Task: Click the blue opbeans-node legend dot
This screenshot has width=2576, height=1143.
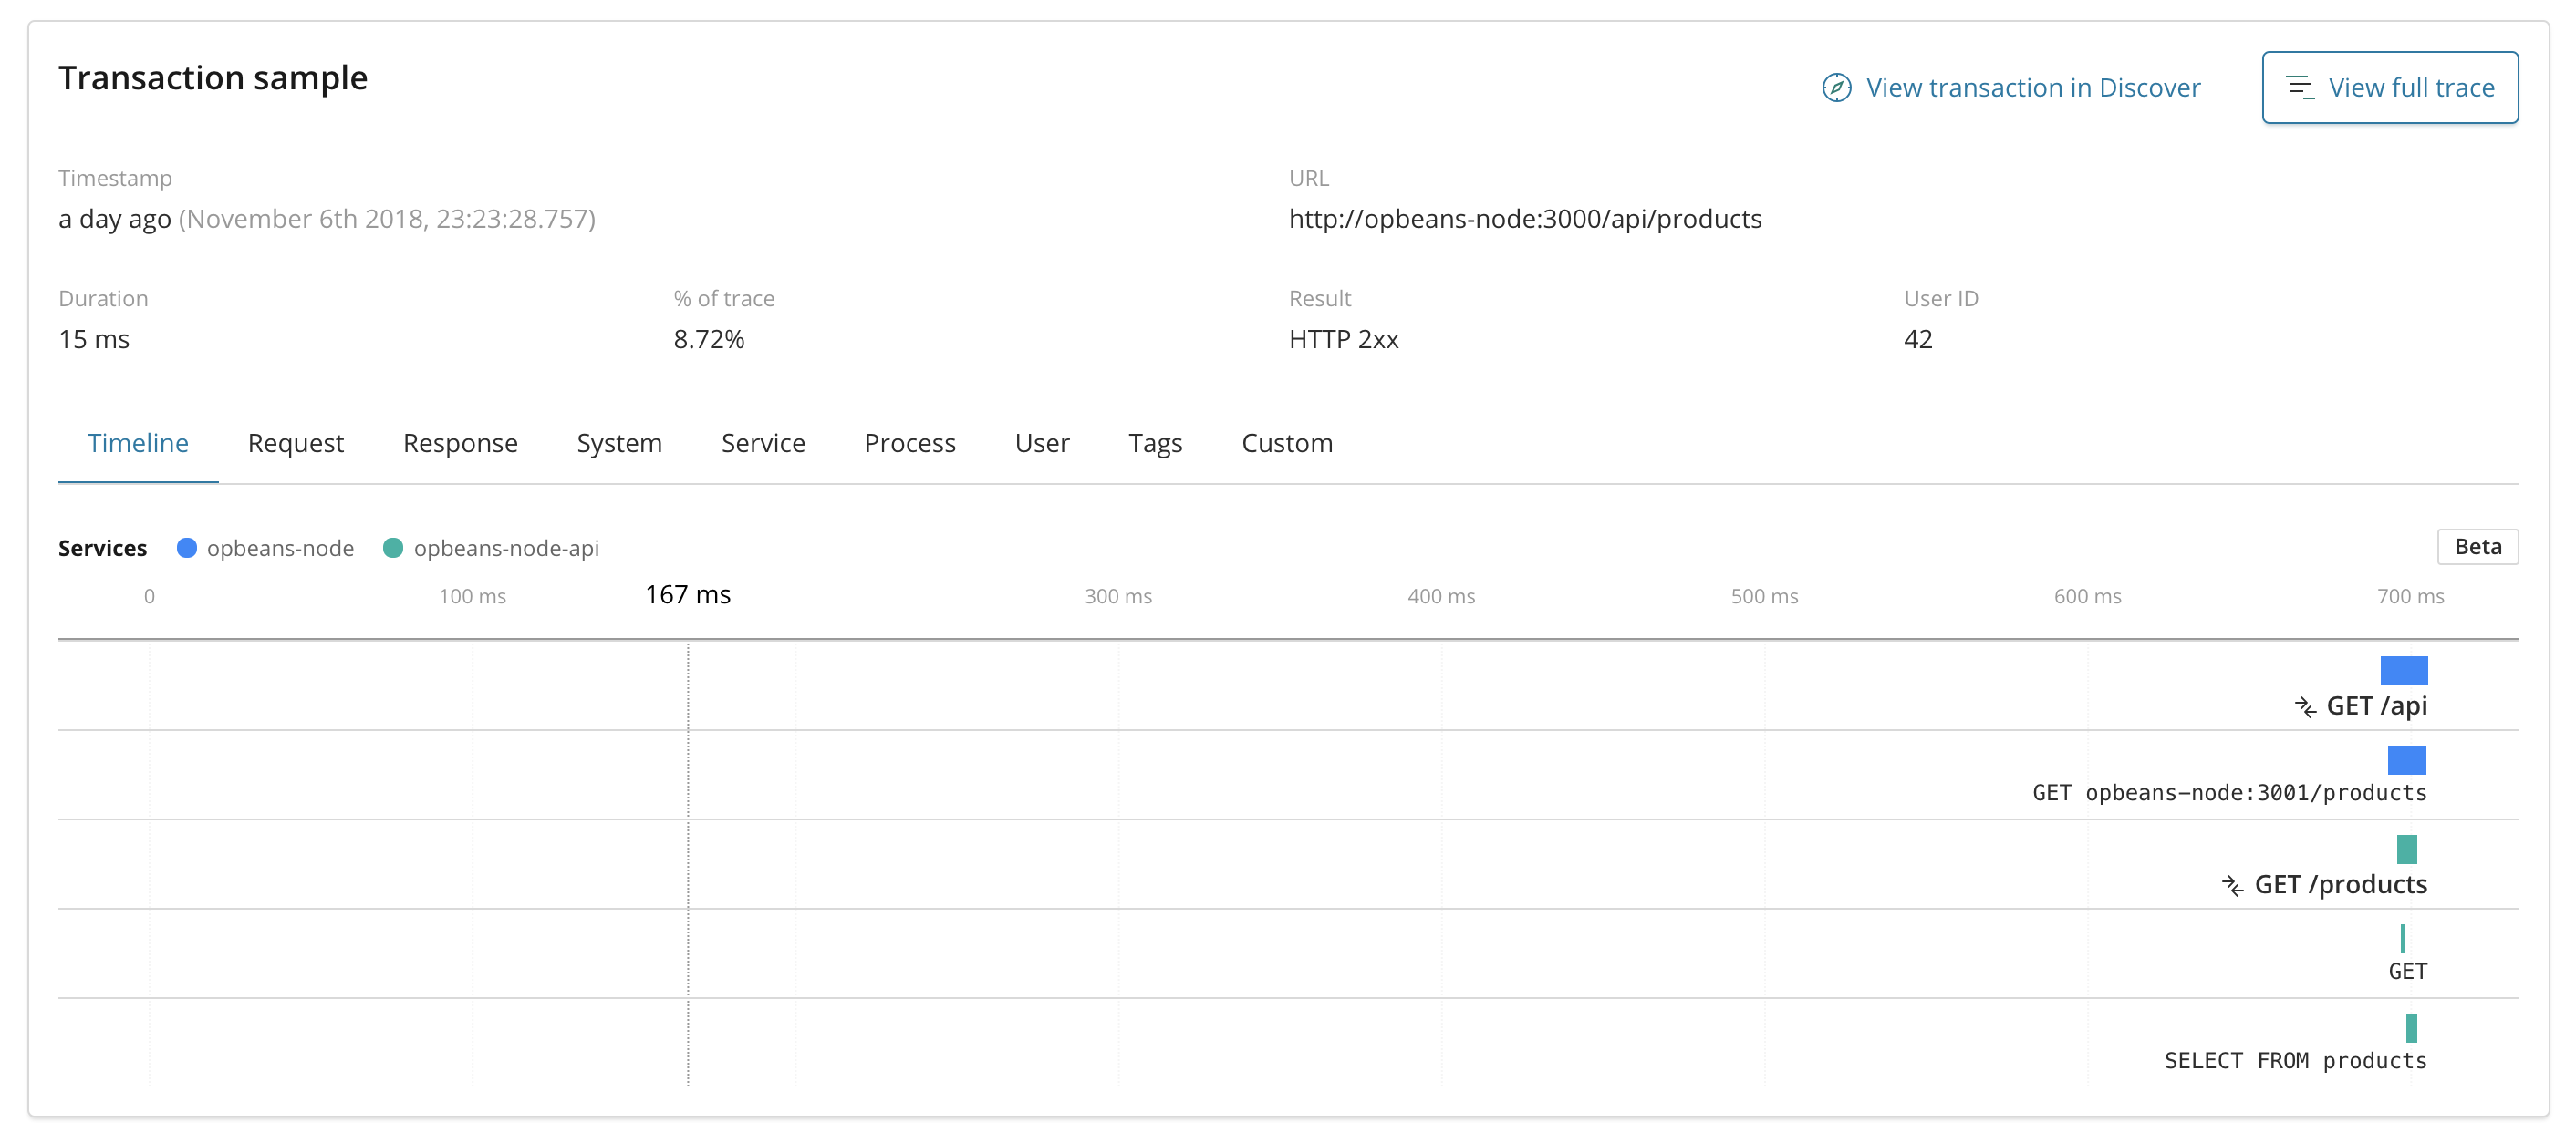Action: coord(187,548)
